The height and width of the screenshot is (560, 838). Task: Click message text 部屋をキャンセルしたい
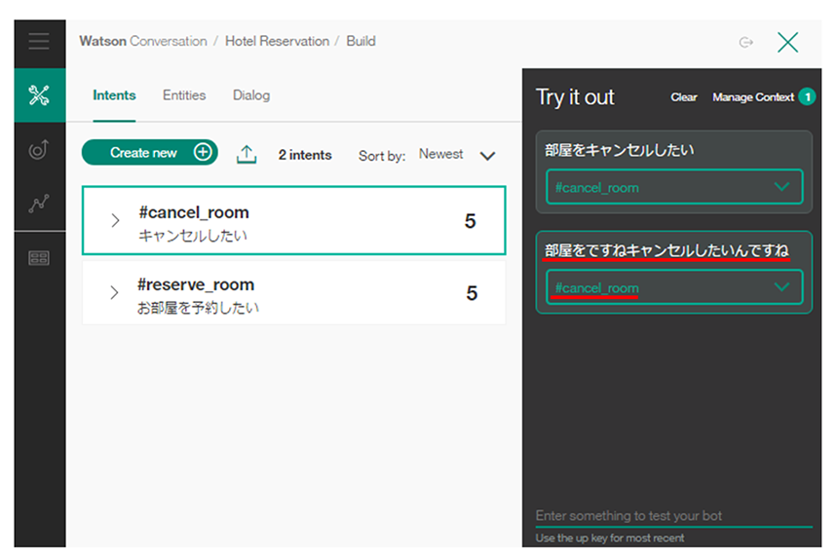tap(620, 150)
